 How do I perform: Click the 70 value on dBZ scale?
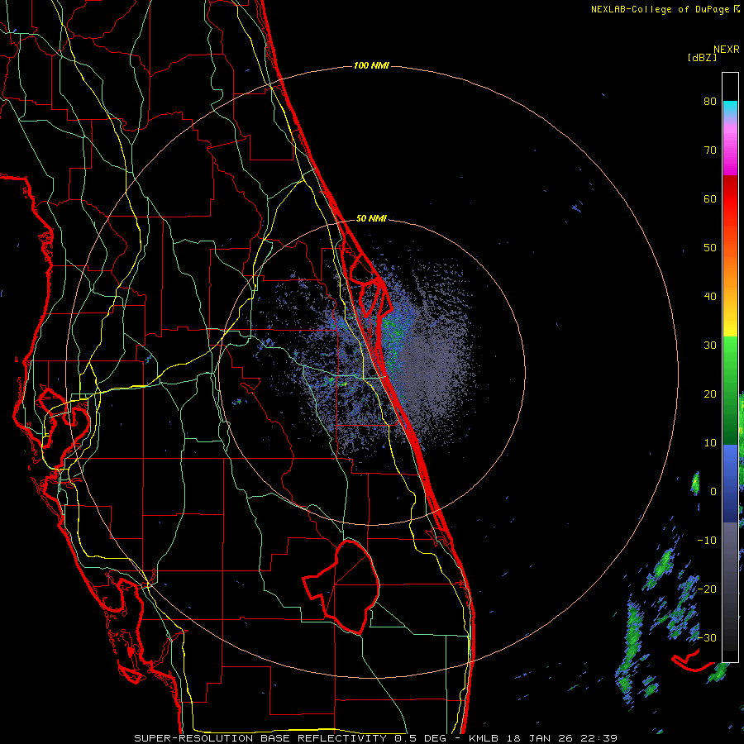pos(710,150)
